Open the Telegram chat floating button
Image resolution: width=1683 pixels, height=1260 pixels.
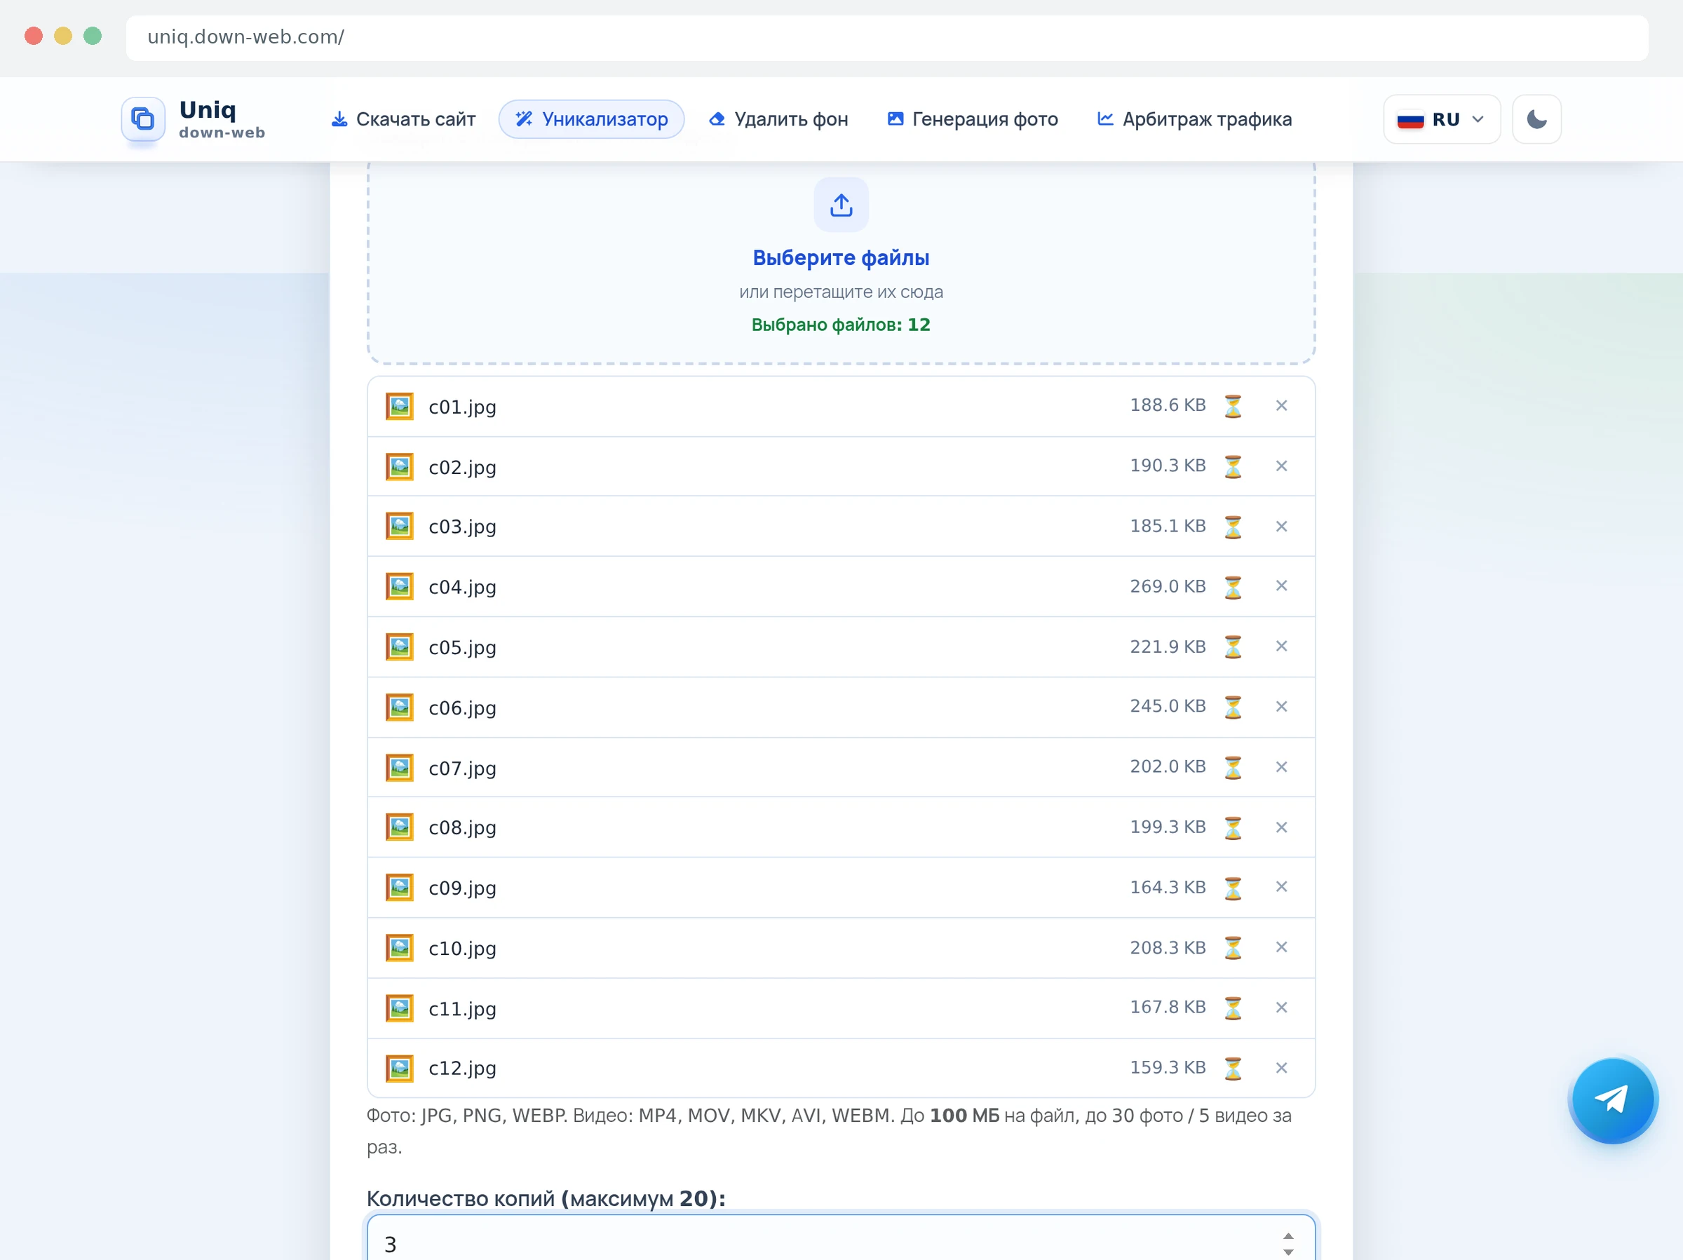point(1612,1099)
